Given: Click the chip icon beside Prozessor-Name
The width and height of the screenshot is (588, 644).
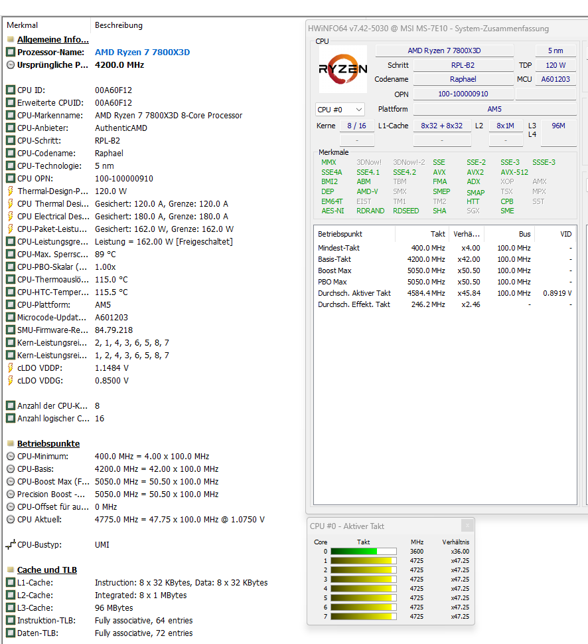Looking at the screenshot, I should (11, 52).
